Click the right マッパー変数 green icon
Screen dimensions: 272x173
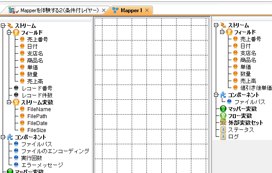pos(223,109)
